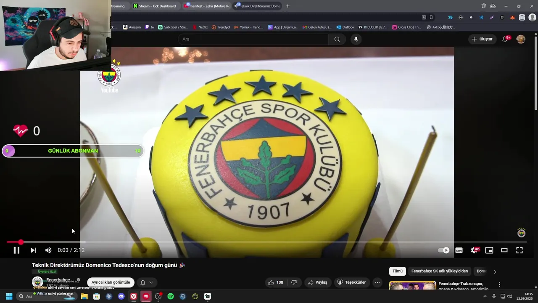Click the search magnifier button

[x=337, y=39]
